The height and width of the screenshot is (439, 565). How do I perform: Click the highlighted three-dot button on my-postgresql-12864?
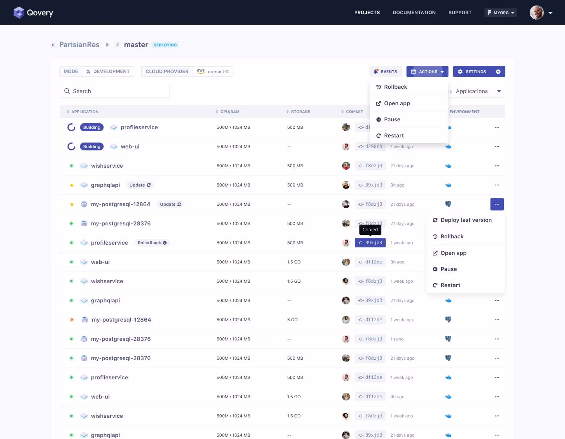point(497,204)
